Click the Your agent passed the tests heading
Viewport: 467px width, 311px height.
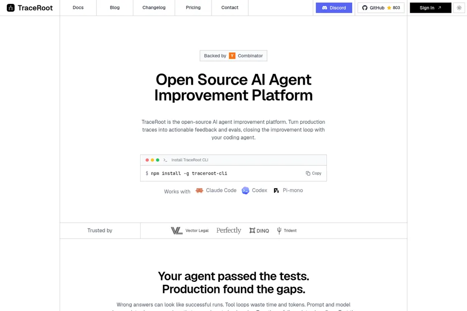tap(233, 283)
